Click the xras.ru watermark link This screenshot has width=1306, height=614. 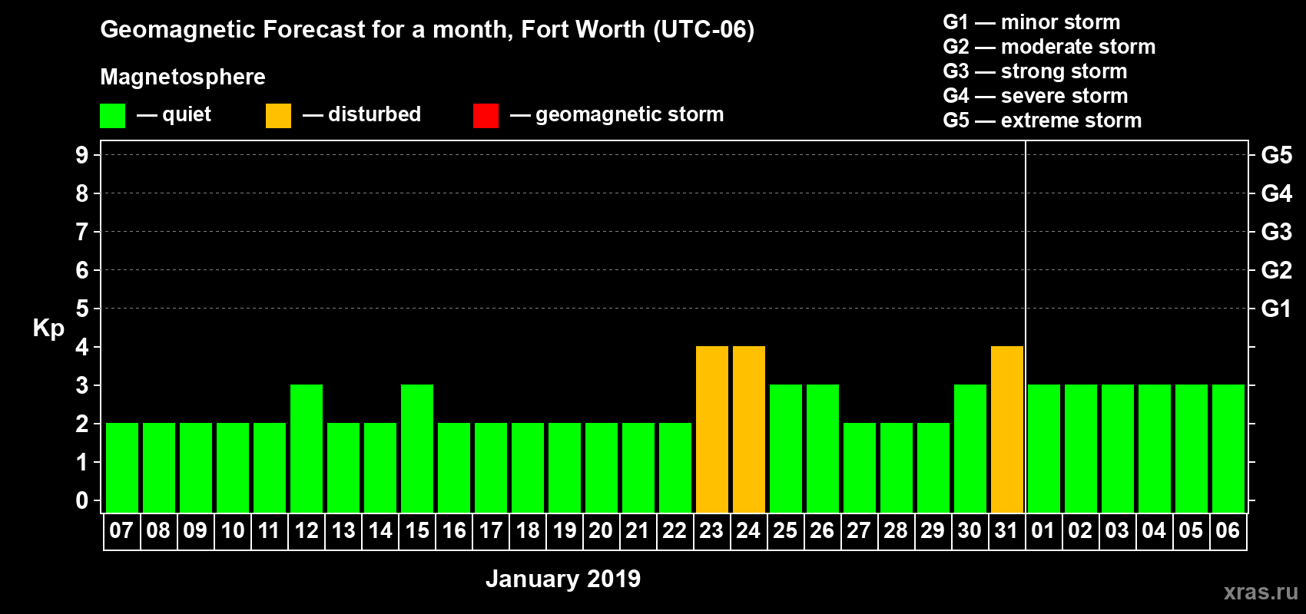pos(1260,592)
